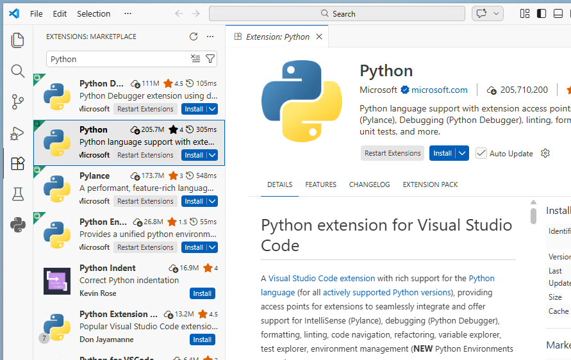Click the details pane scrollbar thumb
The height and width of the screenshot is (360, 571).
coord(533,215)
